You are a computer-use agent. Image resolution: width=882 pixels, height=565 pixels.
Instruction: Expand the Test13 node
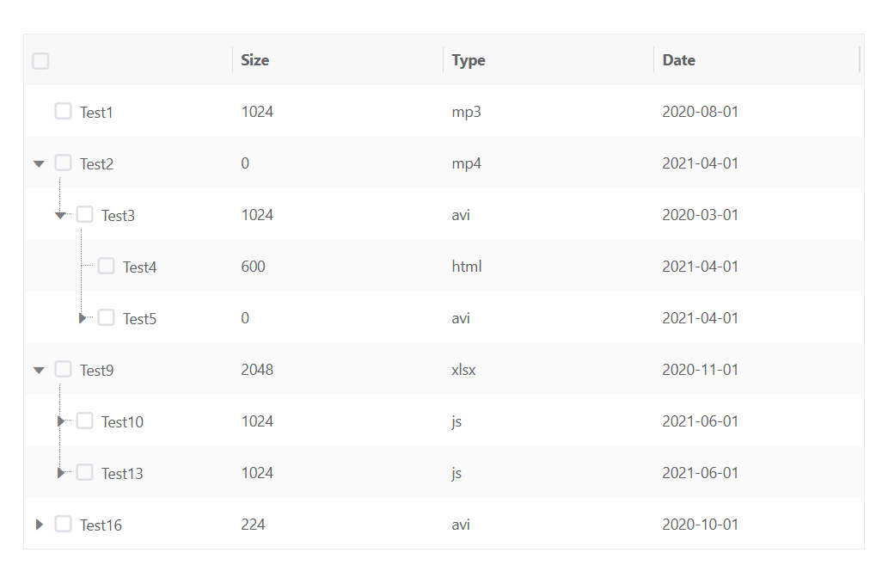60,473
